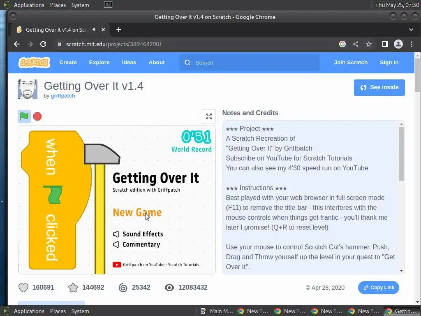Open a new tab with the plus button
Image resolution: width=421 pixels, height=316 pixels.
(119, 30)
